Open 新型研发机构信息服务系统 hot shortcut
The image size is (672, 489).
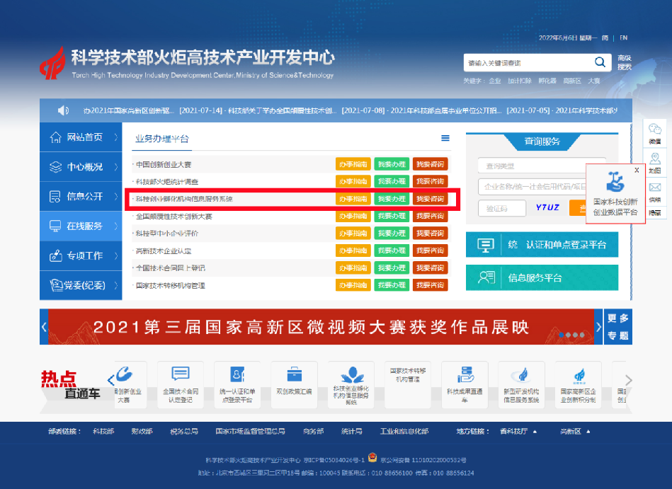522,384
